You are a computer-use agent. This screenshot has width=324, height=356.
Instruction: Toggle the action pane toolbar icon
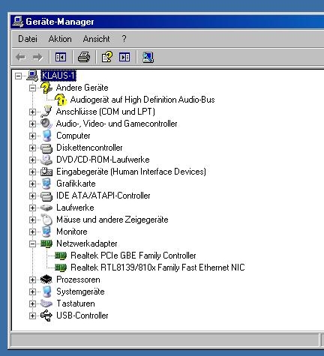[124, 57]
